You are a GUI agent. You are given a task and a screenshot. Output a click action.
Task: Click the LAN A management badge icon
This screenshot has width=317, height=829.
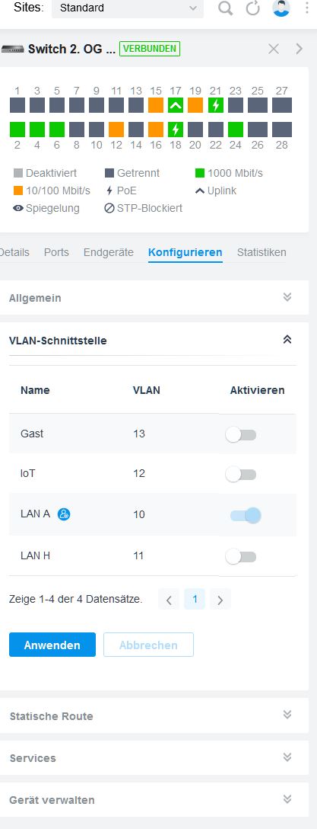64,514
